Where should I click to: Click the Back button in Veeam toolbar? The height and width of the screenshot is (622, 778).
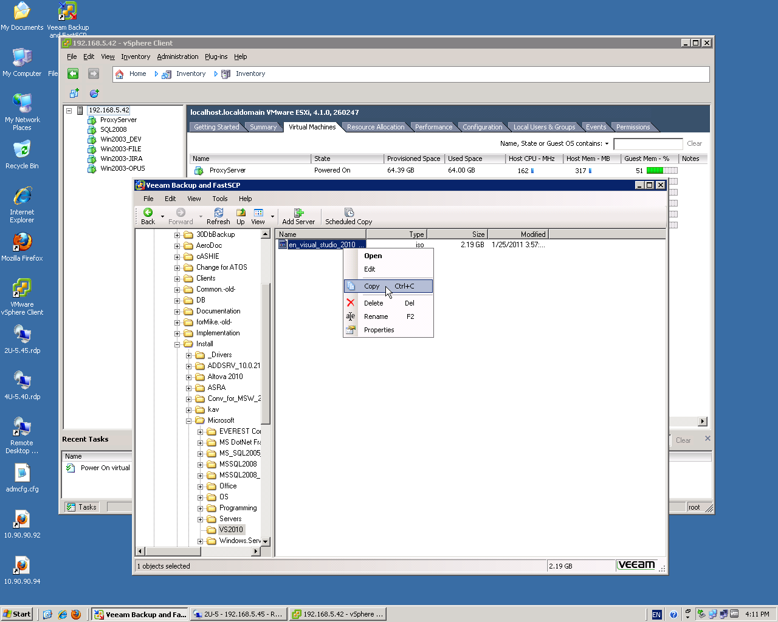tap(148, 216)
